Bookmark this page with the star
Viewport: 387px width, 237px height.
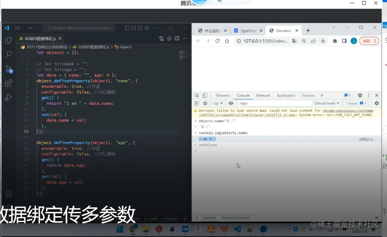tap(323, 41)
